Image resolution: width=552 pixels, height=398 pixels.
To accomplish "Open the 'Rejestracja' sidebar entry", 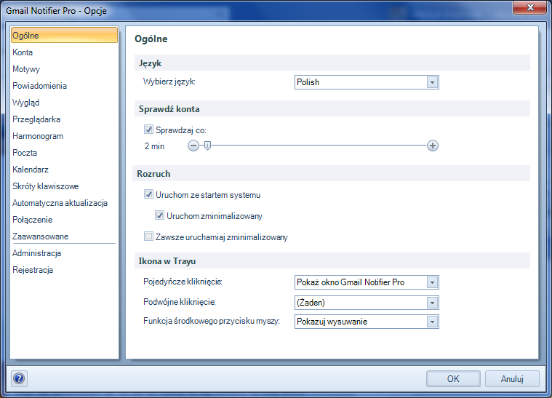I will [x=33, y=270].
